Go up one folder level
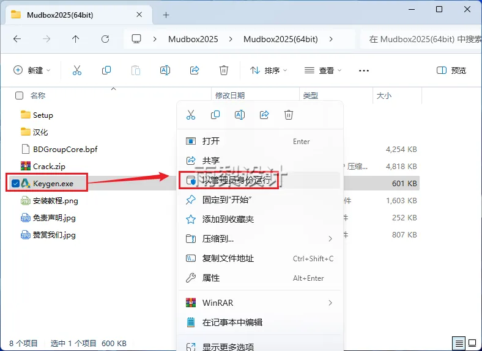The height and width of the screenshot is (351, 482). point(75,39)
